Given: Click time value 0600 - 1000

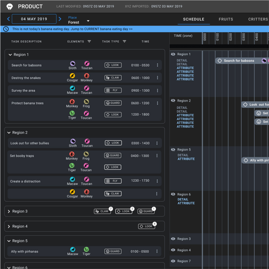Looking at the screenshot, I should click(x=141, y=78).
